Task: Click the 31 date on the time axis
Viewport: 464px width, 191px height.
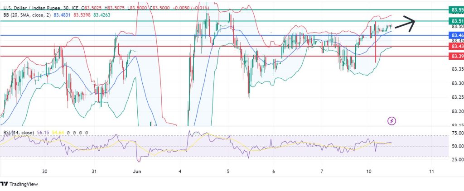Action: click(x=94, y=171)
